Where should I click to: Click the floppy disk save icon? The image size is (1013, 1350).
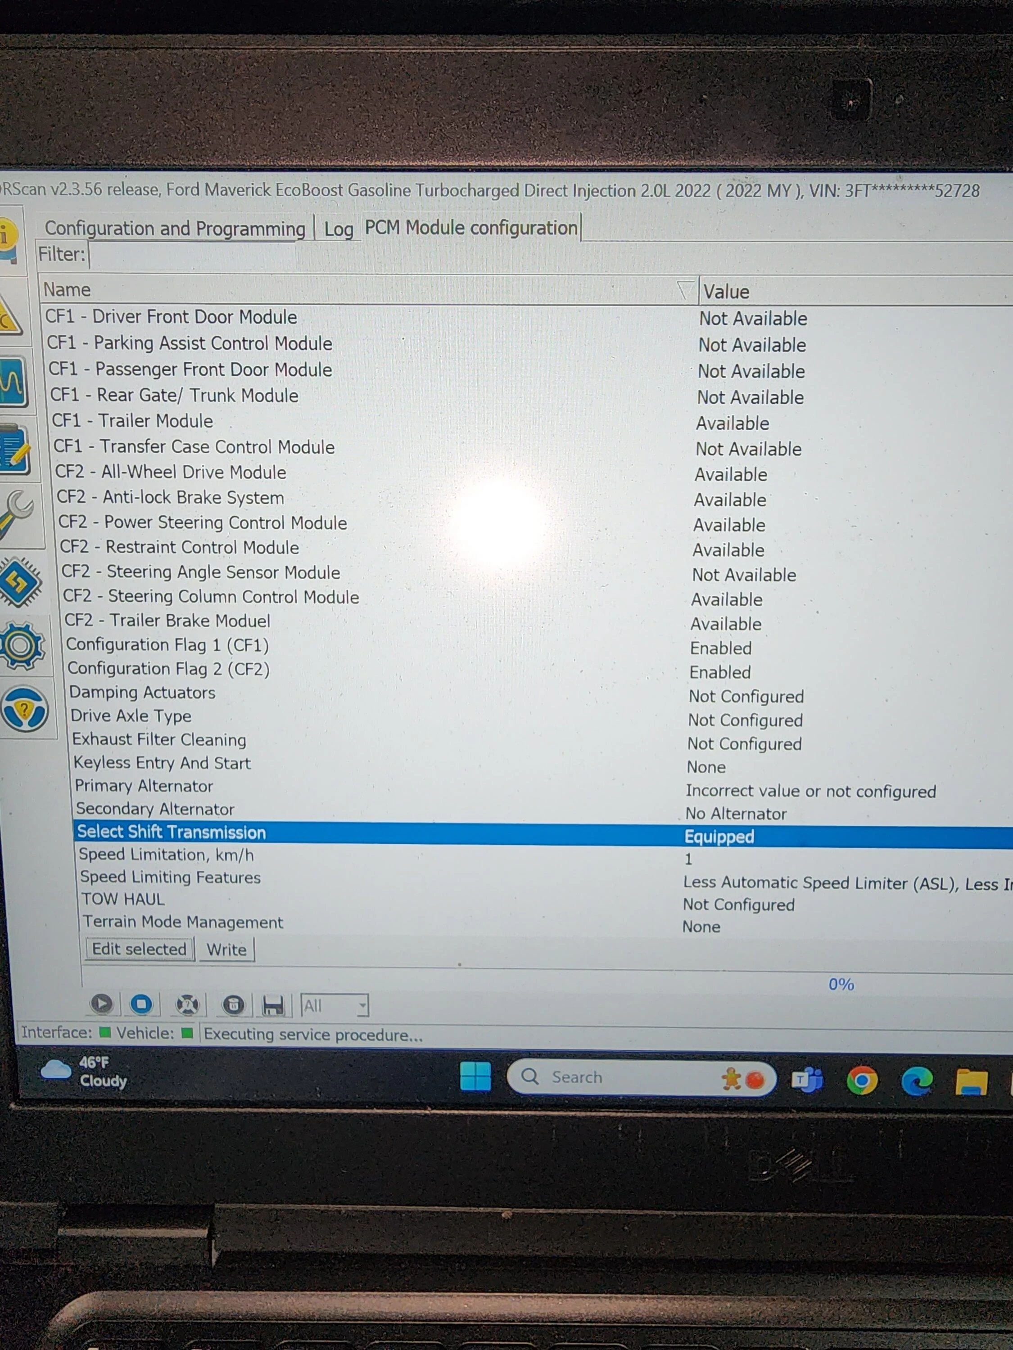coord(273,1005)
